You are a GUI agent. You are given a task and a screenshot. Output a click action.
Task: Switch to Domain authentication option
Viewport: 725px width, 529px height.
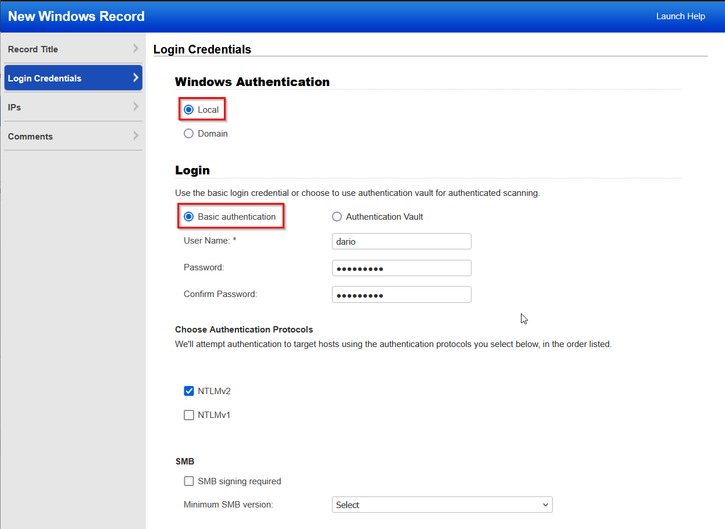(x=188, y=133)
